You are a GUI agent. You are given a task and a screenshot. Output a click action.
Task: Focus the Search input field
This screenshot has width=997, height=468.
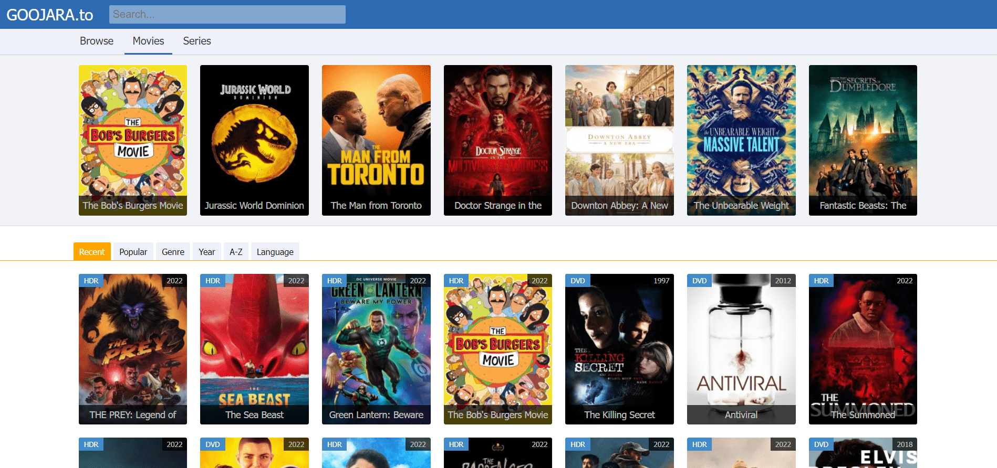(227, 14)
